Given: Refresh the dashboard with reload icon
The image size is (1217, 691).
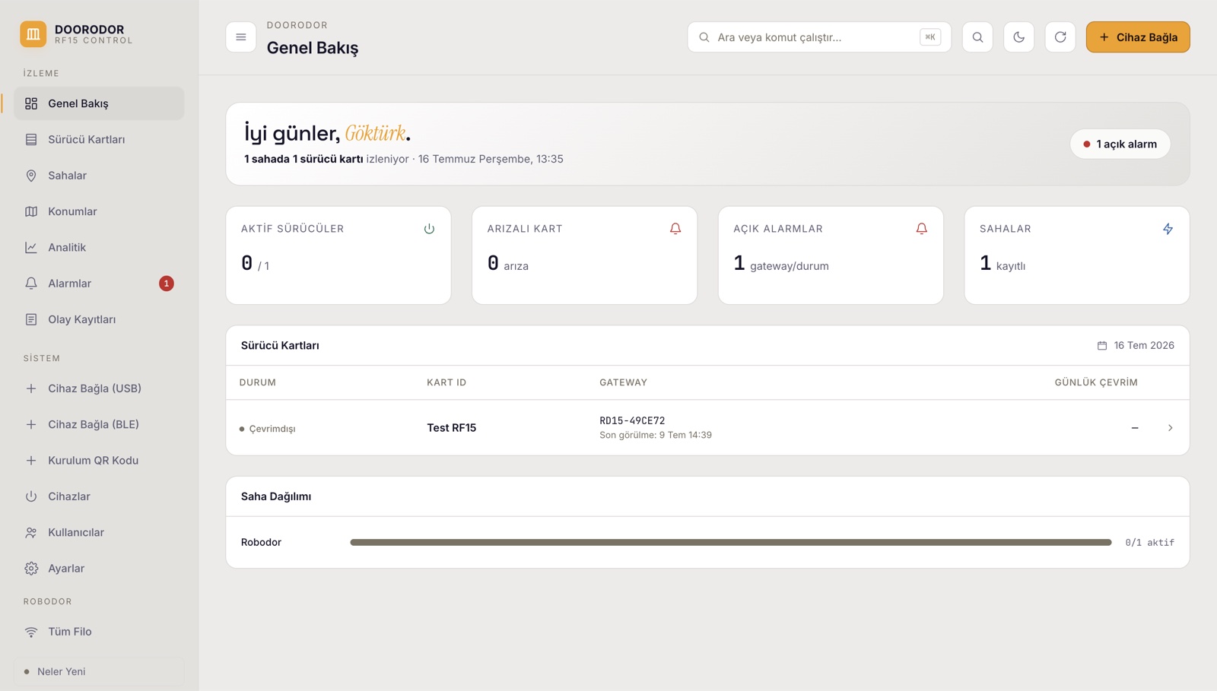Looking at the screenshot, I should click(1060, 37).
